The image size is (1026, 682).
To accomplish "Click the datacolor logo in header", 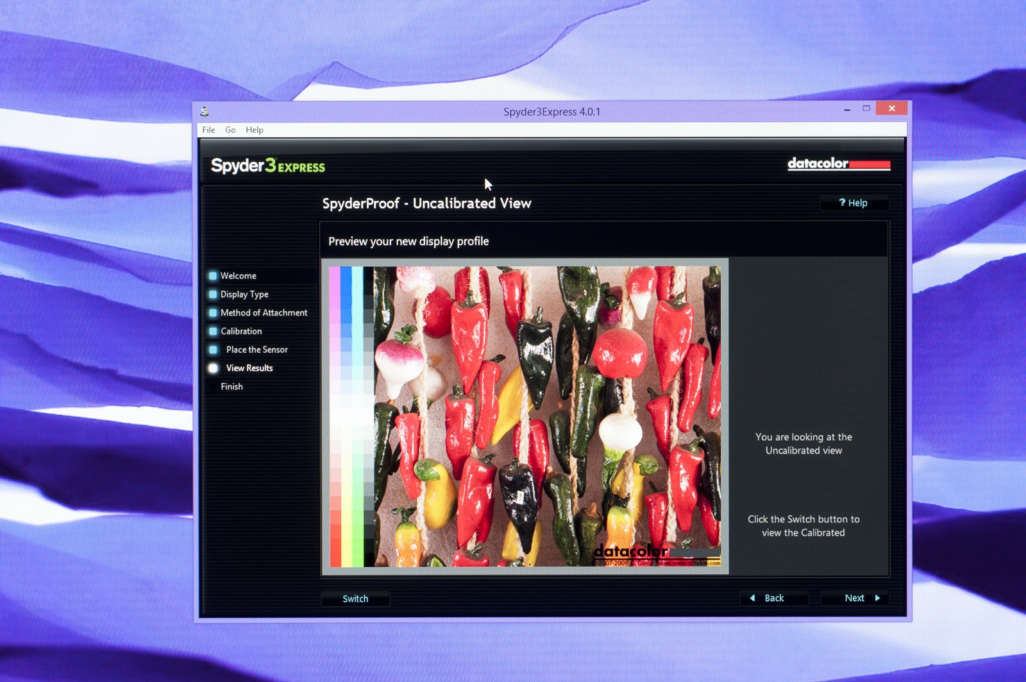I will coord(839,164).
